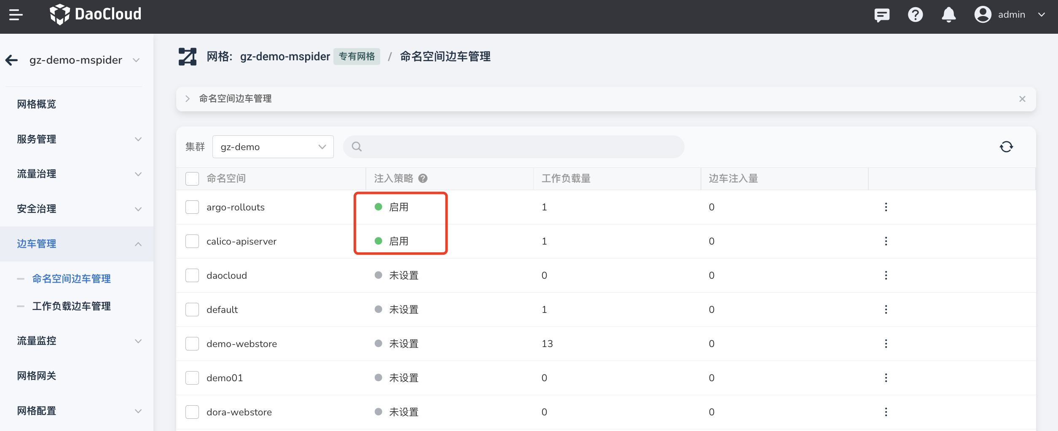Viewport: 1058px width, 431px height.
Task: Open more actions for default namespace
Action: pos(886,310)
